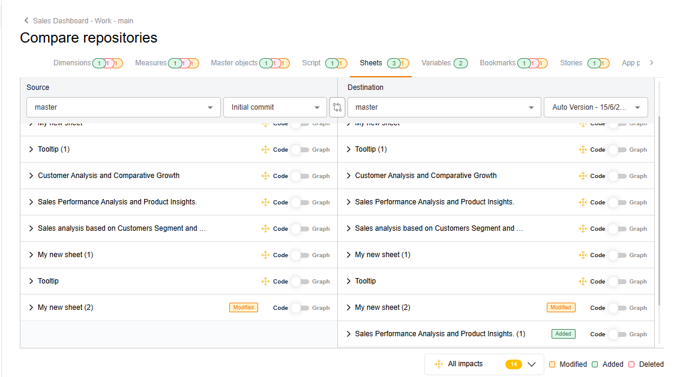
Task: Expand source Customer Analysis and Comparative Growth
Action: [x=31, y=176]
